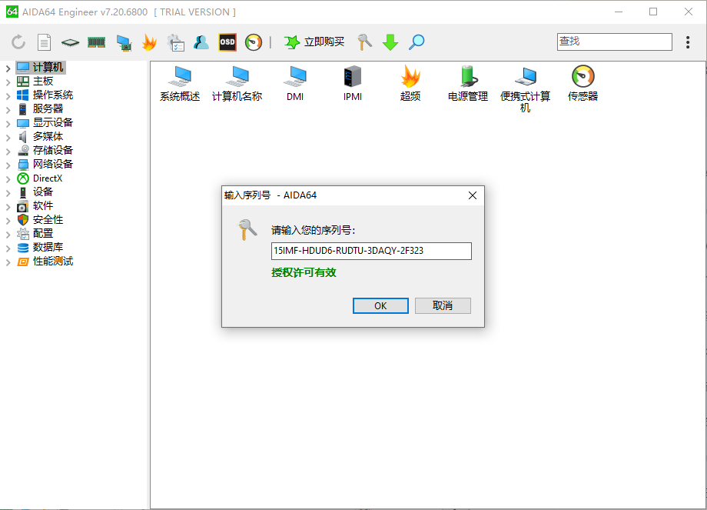Click the OSD panel toolbar icon
Image resolution: width=707 pixels, height=510 pixels.
227,42
